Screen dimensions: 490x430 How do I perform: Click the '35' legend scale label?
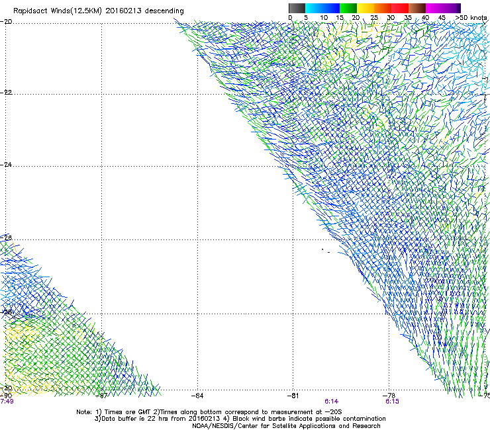[408, 18]
